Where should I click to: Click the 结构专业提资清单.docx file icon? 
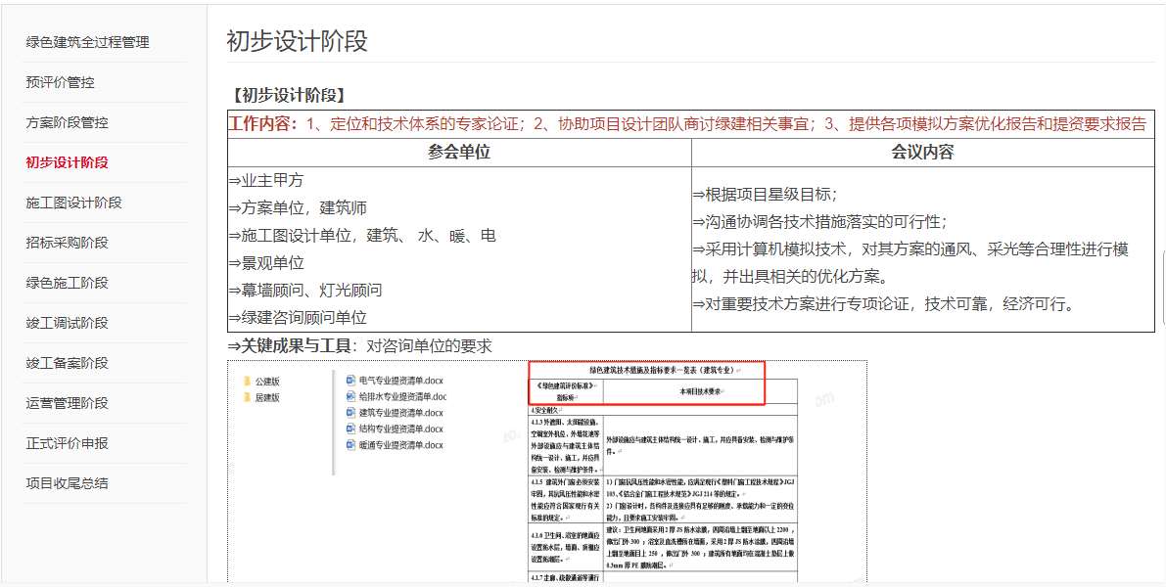point(350,429)
